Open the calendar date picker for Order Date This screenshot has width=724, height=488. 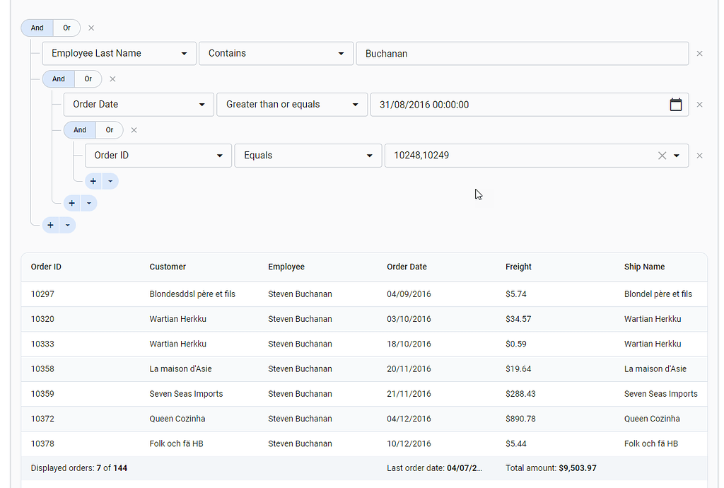click(x=676, y=104)
